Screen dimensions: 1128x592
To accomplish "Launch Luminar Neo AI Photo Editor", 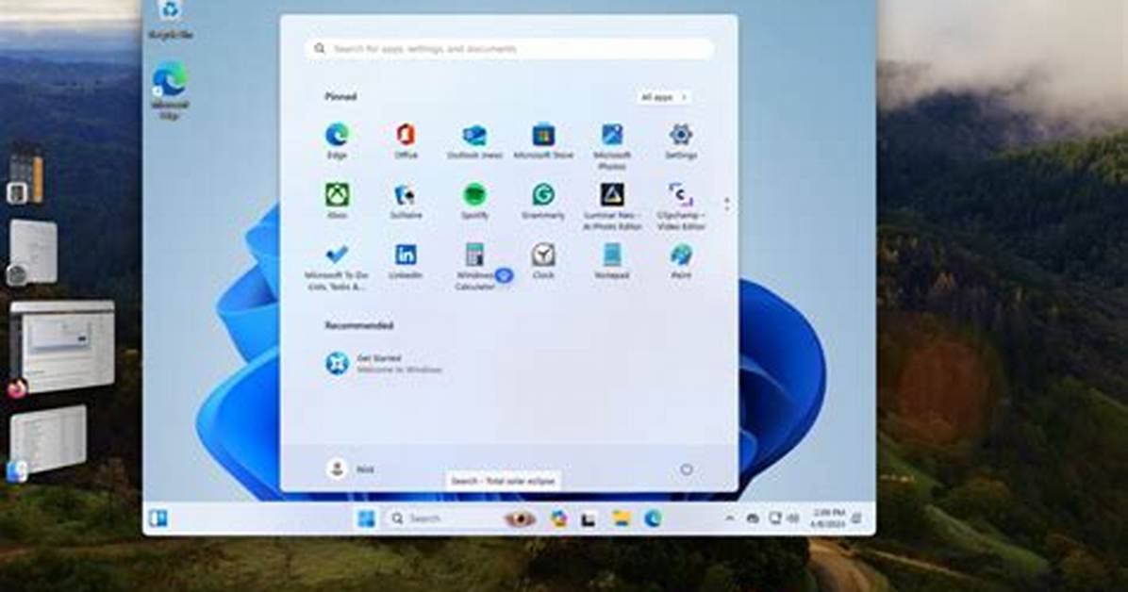I will 612,206.
